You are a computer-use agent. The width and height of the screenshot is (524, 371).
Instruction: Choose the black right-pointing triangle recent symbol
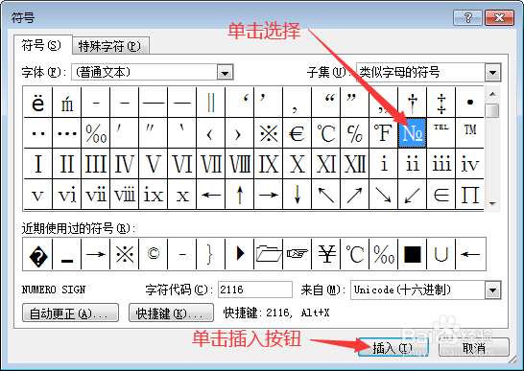click(x=239, y=254)
